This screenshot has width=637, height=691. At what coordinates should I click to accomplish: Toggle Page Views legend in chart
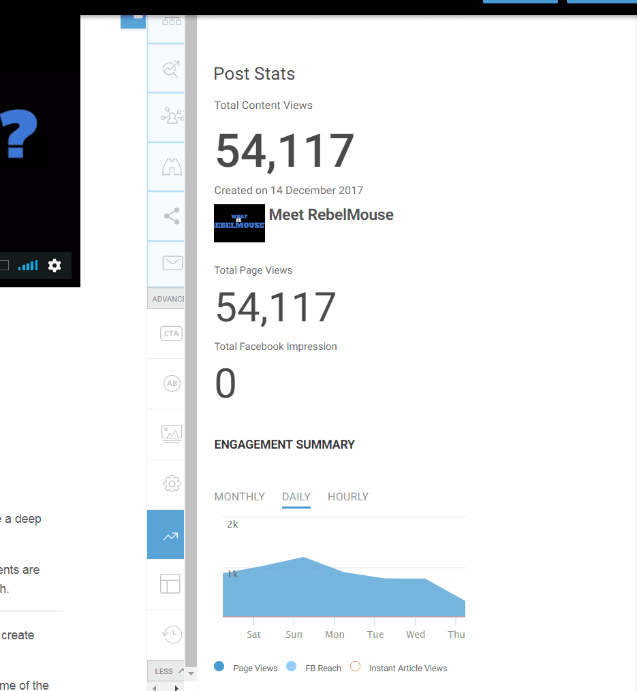pos(247,669)
